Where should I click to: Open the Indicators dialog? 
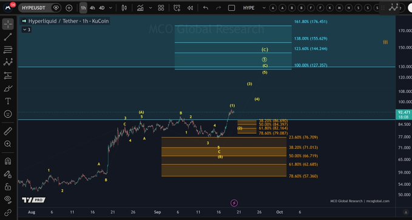click(x=140, y=8)
